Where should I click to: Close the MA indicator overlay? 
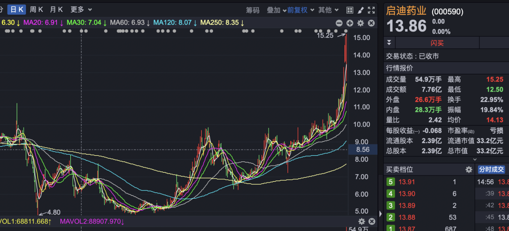tap(371, 23)
